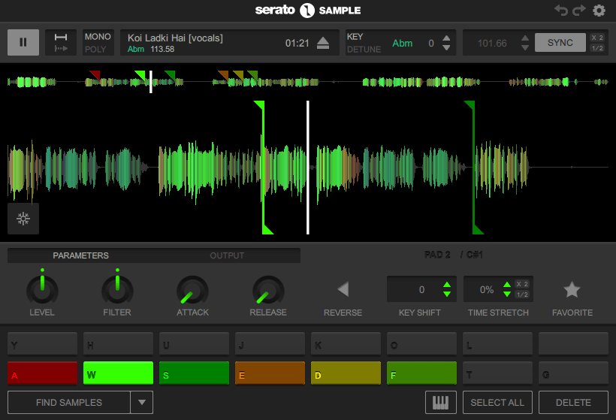
Task: Double tempo with top-bar X 2
Action: 597,38
